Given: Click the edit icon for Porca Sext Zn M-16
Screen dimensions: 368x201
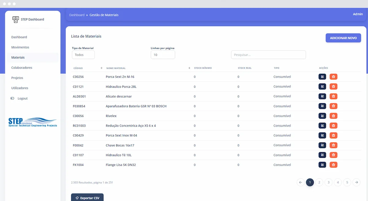Looking at the screenshot, I should click(322, 76).
